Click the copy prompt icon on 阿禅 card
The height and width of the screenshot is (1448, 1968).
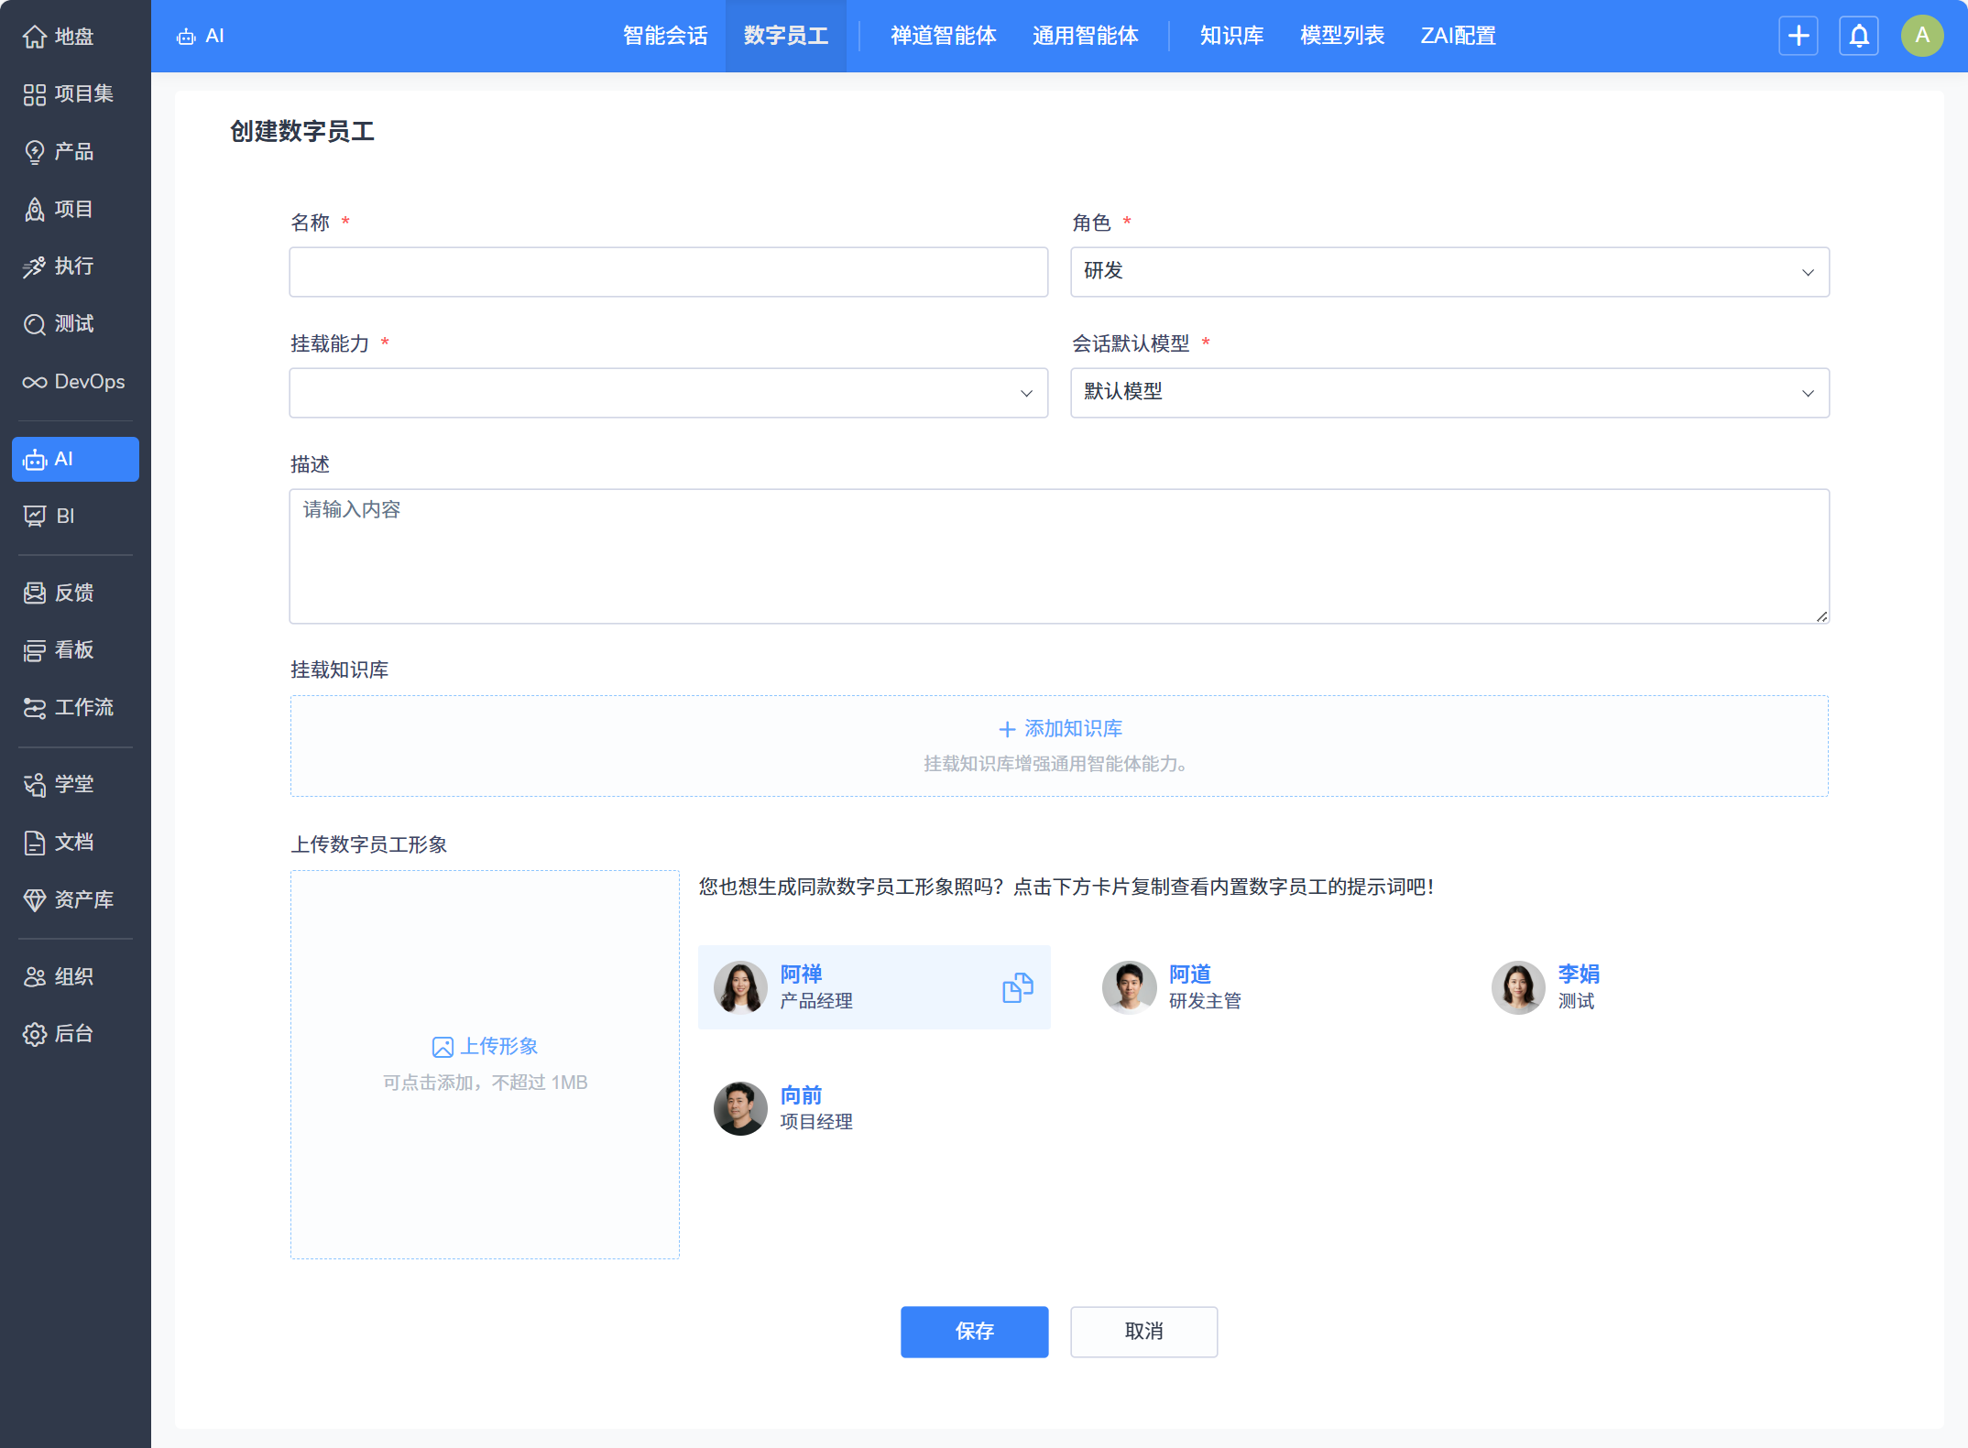[x=1017, y=988]
